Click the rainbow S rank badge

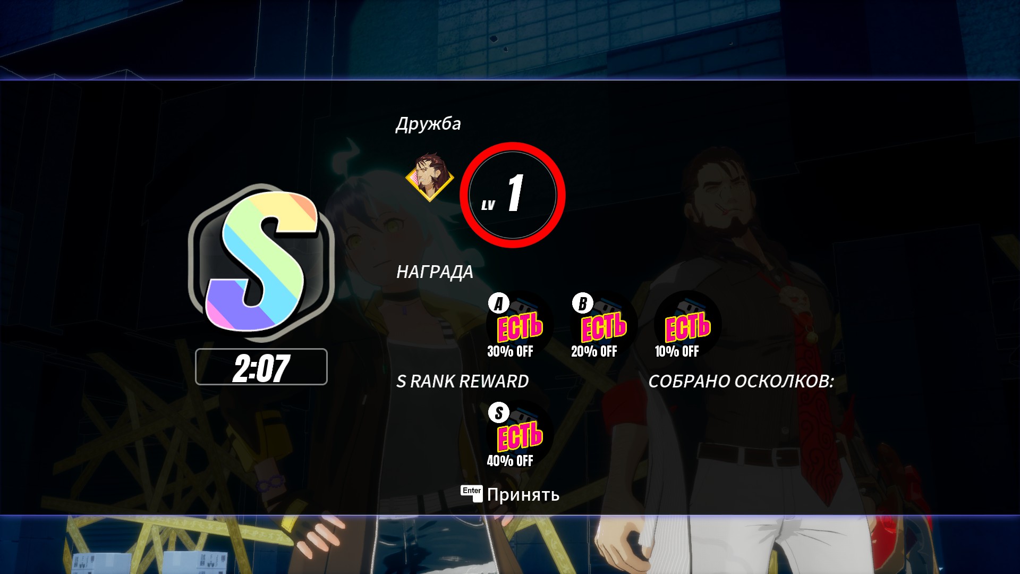click(261, 263)
